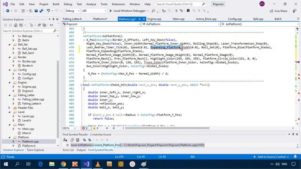
Task: Click the New Project toolbar icon
Action: (23, 11)
